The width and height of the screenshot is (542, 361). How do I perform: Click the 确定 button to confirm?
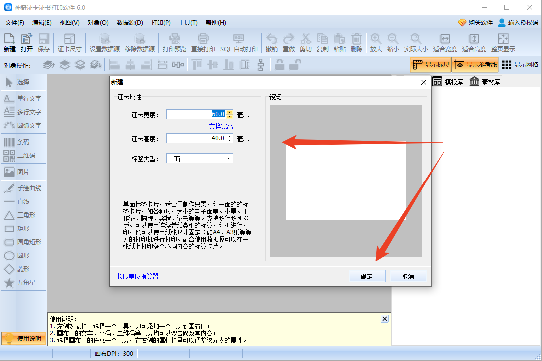(x=367, y=276)
